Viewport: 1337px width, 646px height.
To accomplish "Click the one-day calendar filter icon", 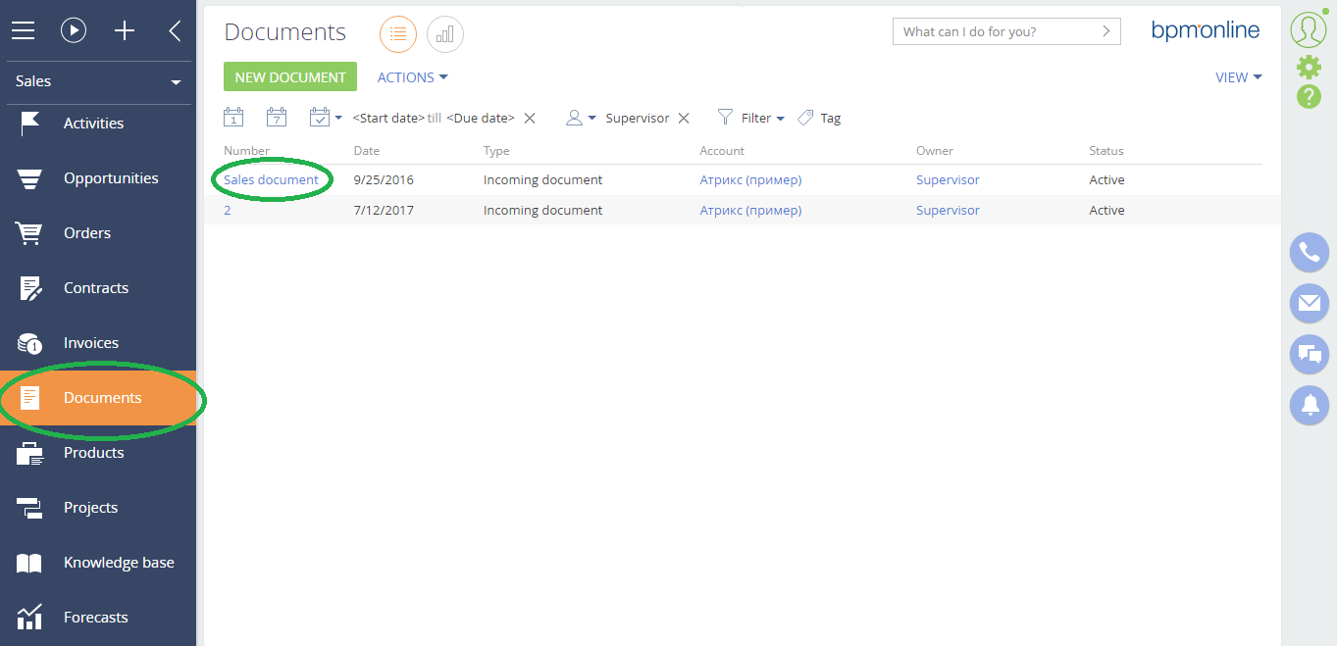I will click(x=233, y=118).
